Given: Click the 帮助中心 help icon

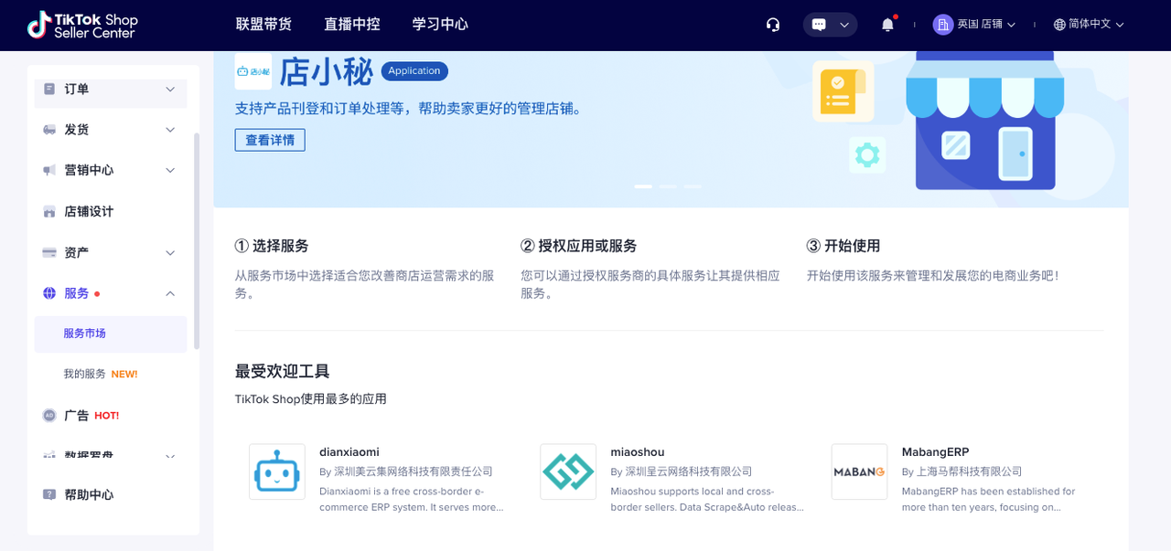Looking at the screenshot, I should click(x=49, y=494).
